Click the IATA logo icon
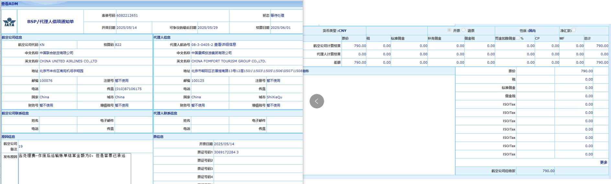The height and width of the screenshot is (184, 611). (9, 22)
